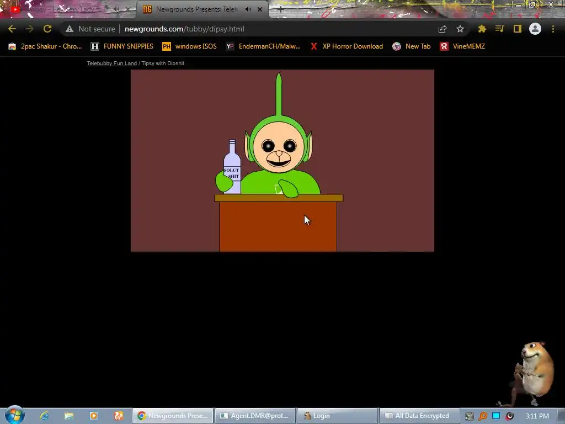Image resolution: width=565 pixels, height=424 pixels.
Task: Open the Extensions puzzle icon
Action: pyautogui.click(x=482, y=29)
